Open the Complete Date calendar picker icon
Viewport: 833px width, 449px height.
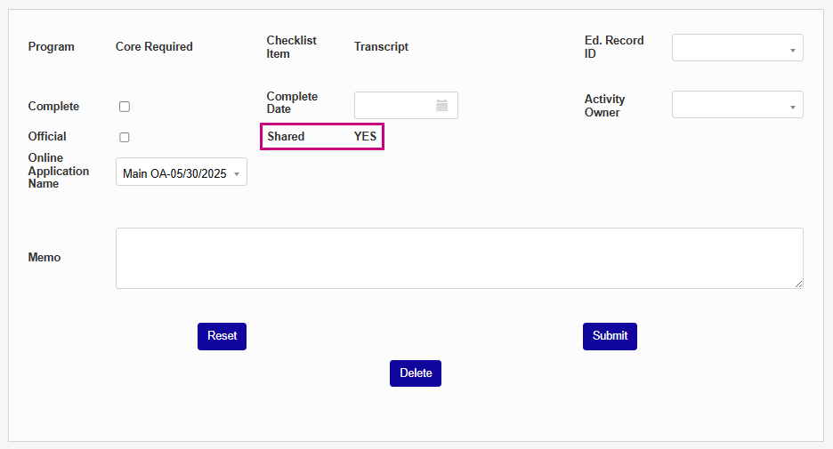tap(441, 106)
